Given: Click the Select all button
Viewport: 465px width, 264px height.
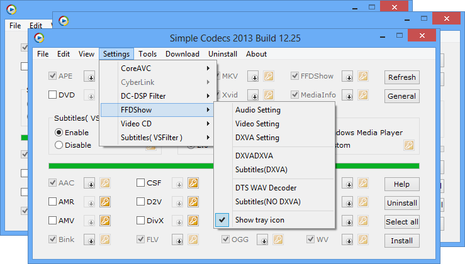Looking at the screenshot, I should [401, 222].
